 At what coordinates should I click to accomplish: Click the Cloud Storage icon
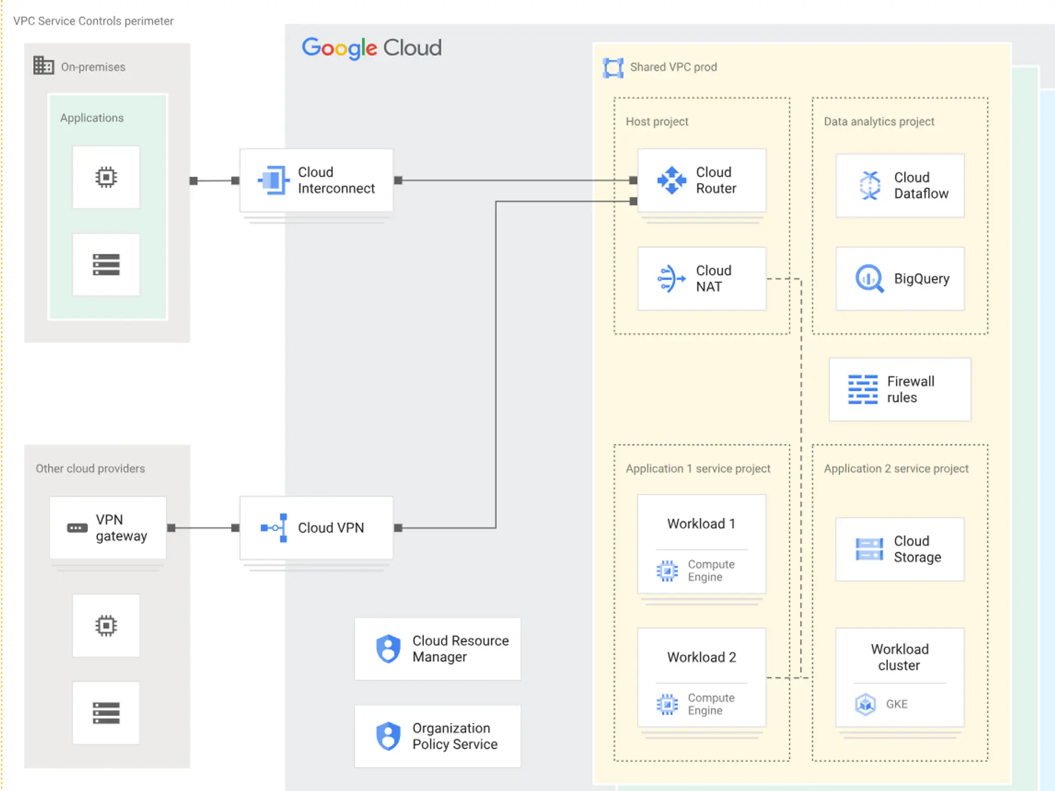click(869, 549)
